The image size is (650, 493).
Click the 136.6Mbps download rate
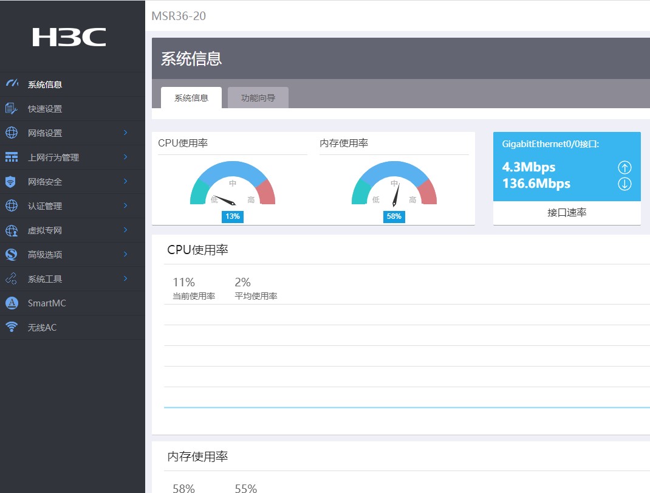click(x=536, y=184)
